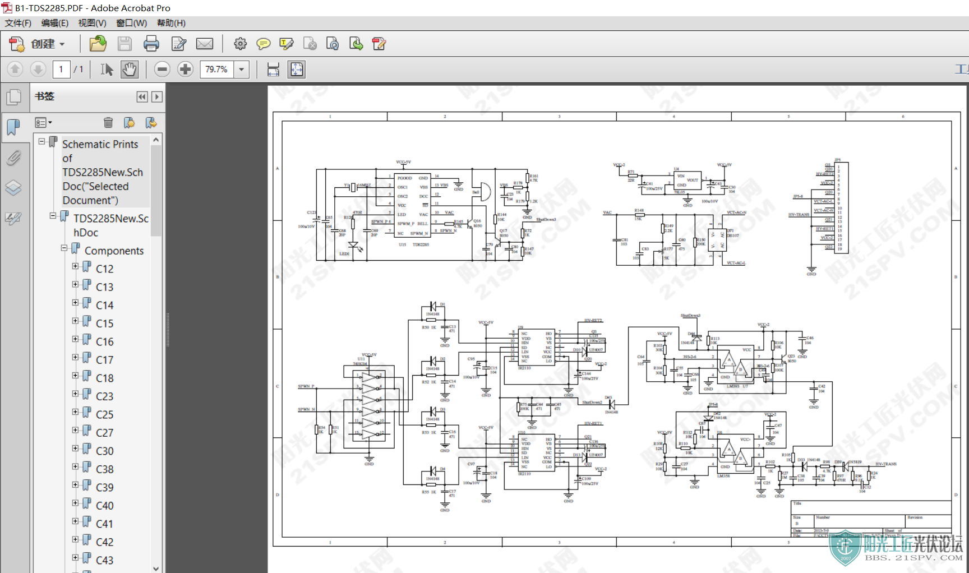Open the 帮助(H) menu
Viewport: 969px width, 573px height.
point(171,23)
